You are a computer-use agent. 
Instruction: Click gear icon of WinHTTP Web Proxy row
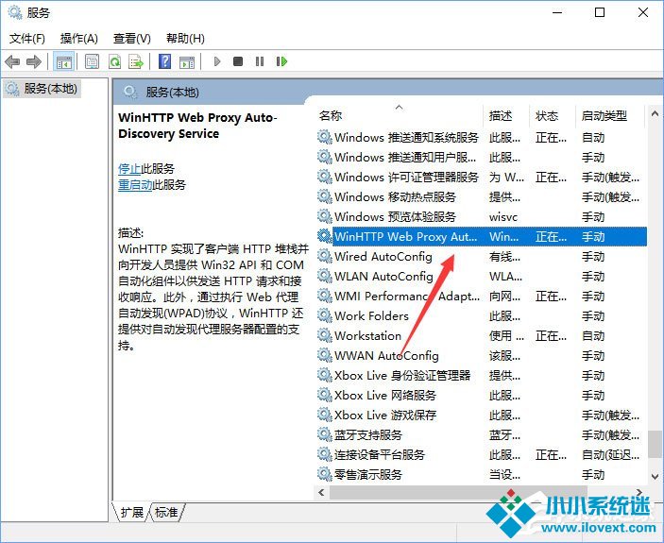(324, 236)
